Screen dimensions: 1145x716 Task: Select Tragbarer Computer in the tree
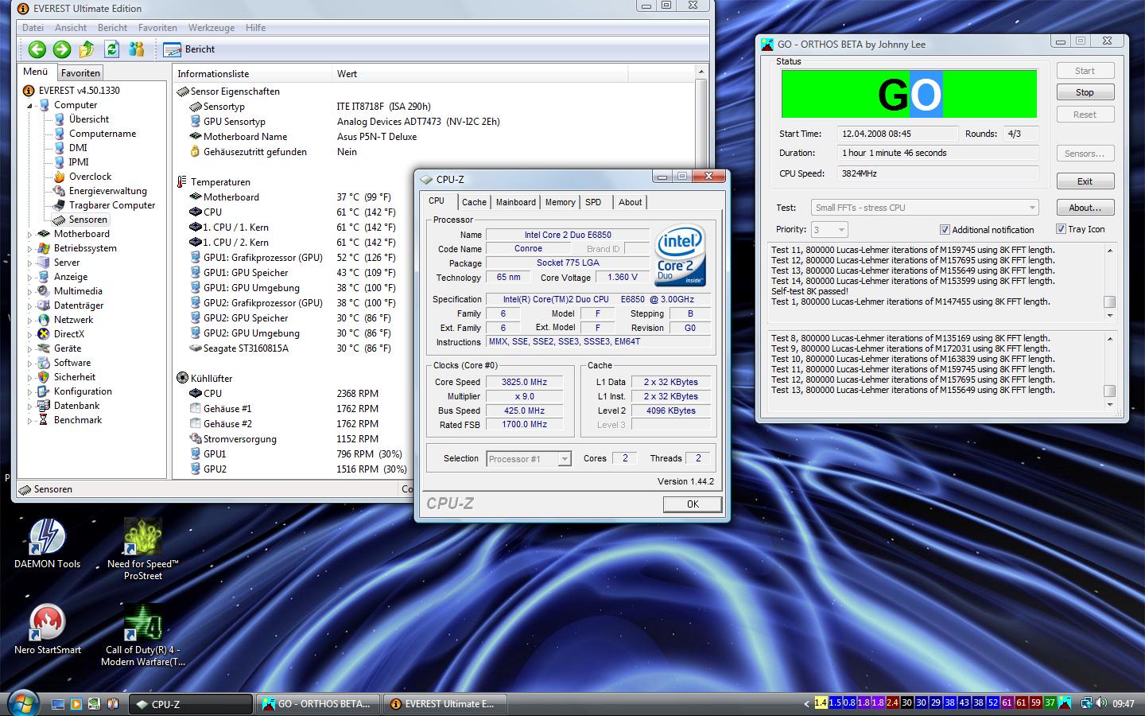pos(103,205)
